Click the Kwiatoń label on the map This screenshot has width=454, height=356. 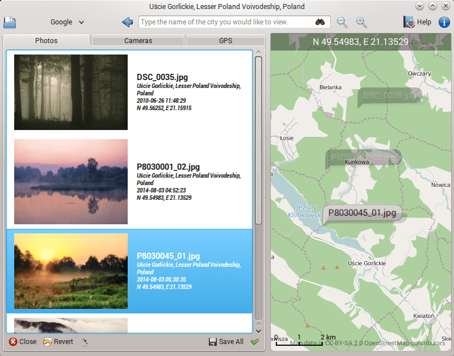[x=423, y=316]
